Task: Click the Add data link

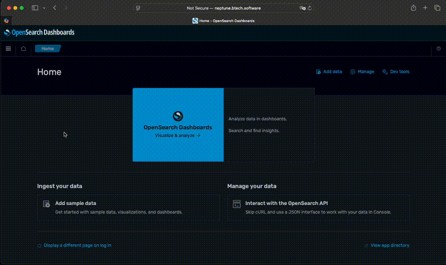Action: [x=329, y=72]
